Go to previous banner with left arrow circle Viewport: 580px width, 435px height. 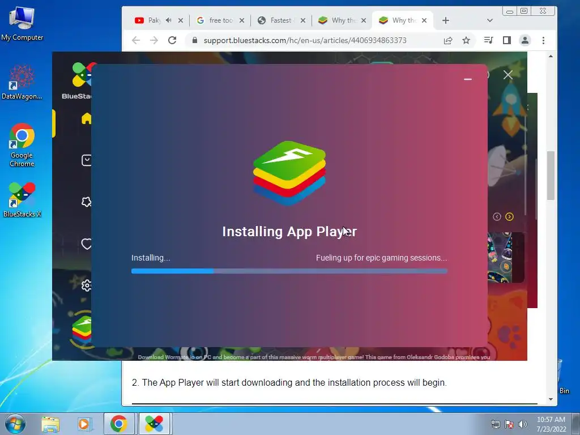click(497, 217)
